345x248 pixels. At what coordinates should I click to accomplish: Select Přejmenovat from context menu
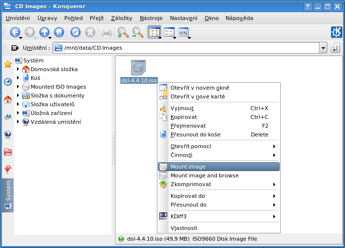click(219, 126)
